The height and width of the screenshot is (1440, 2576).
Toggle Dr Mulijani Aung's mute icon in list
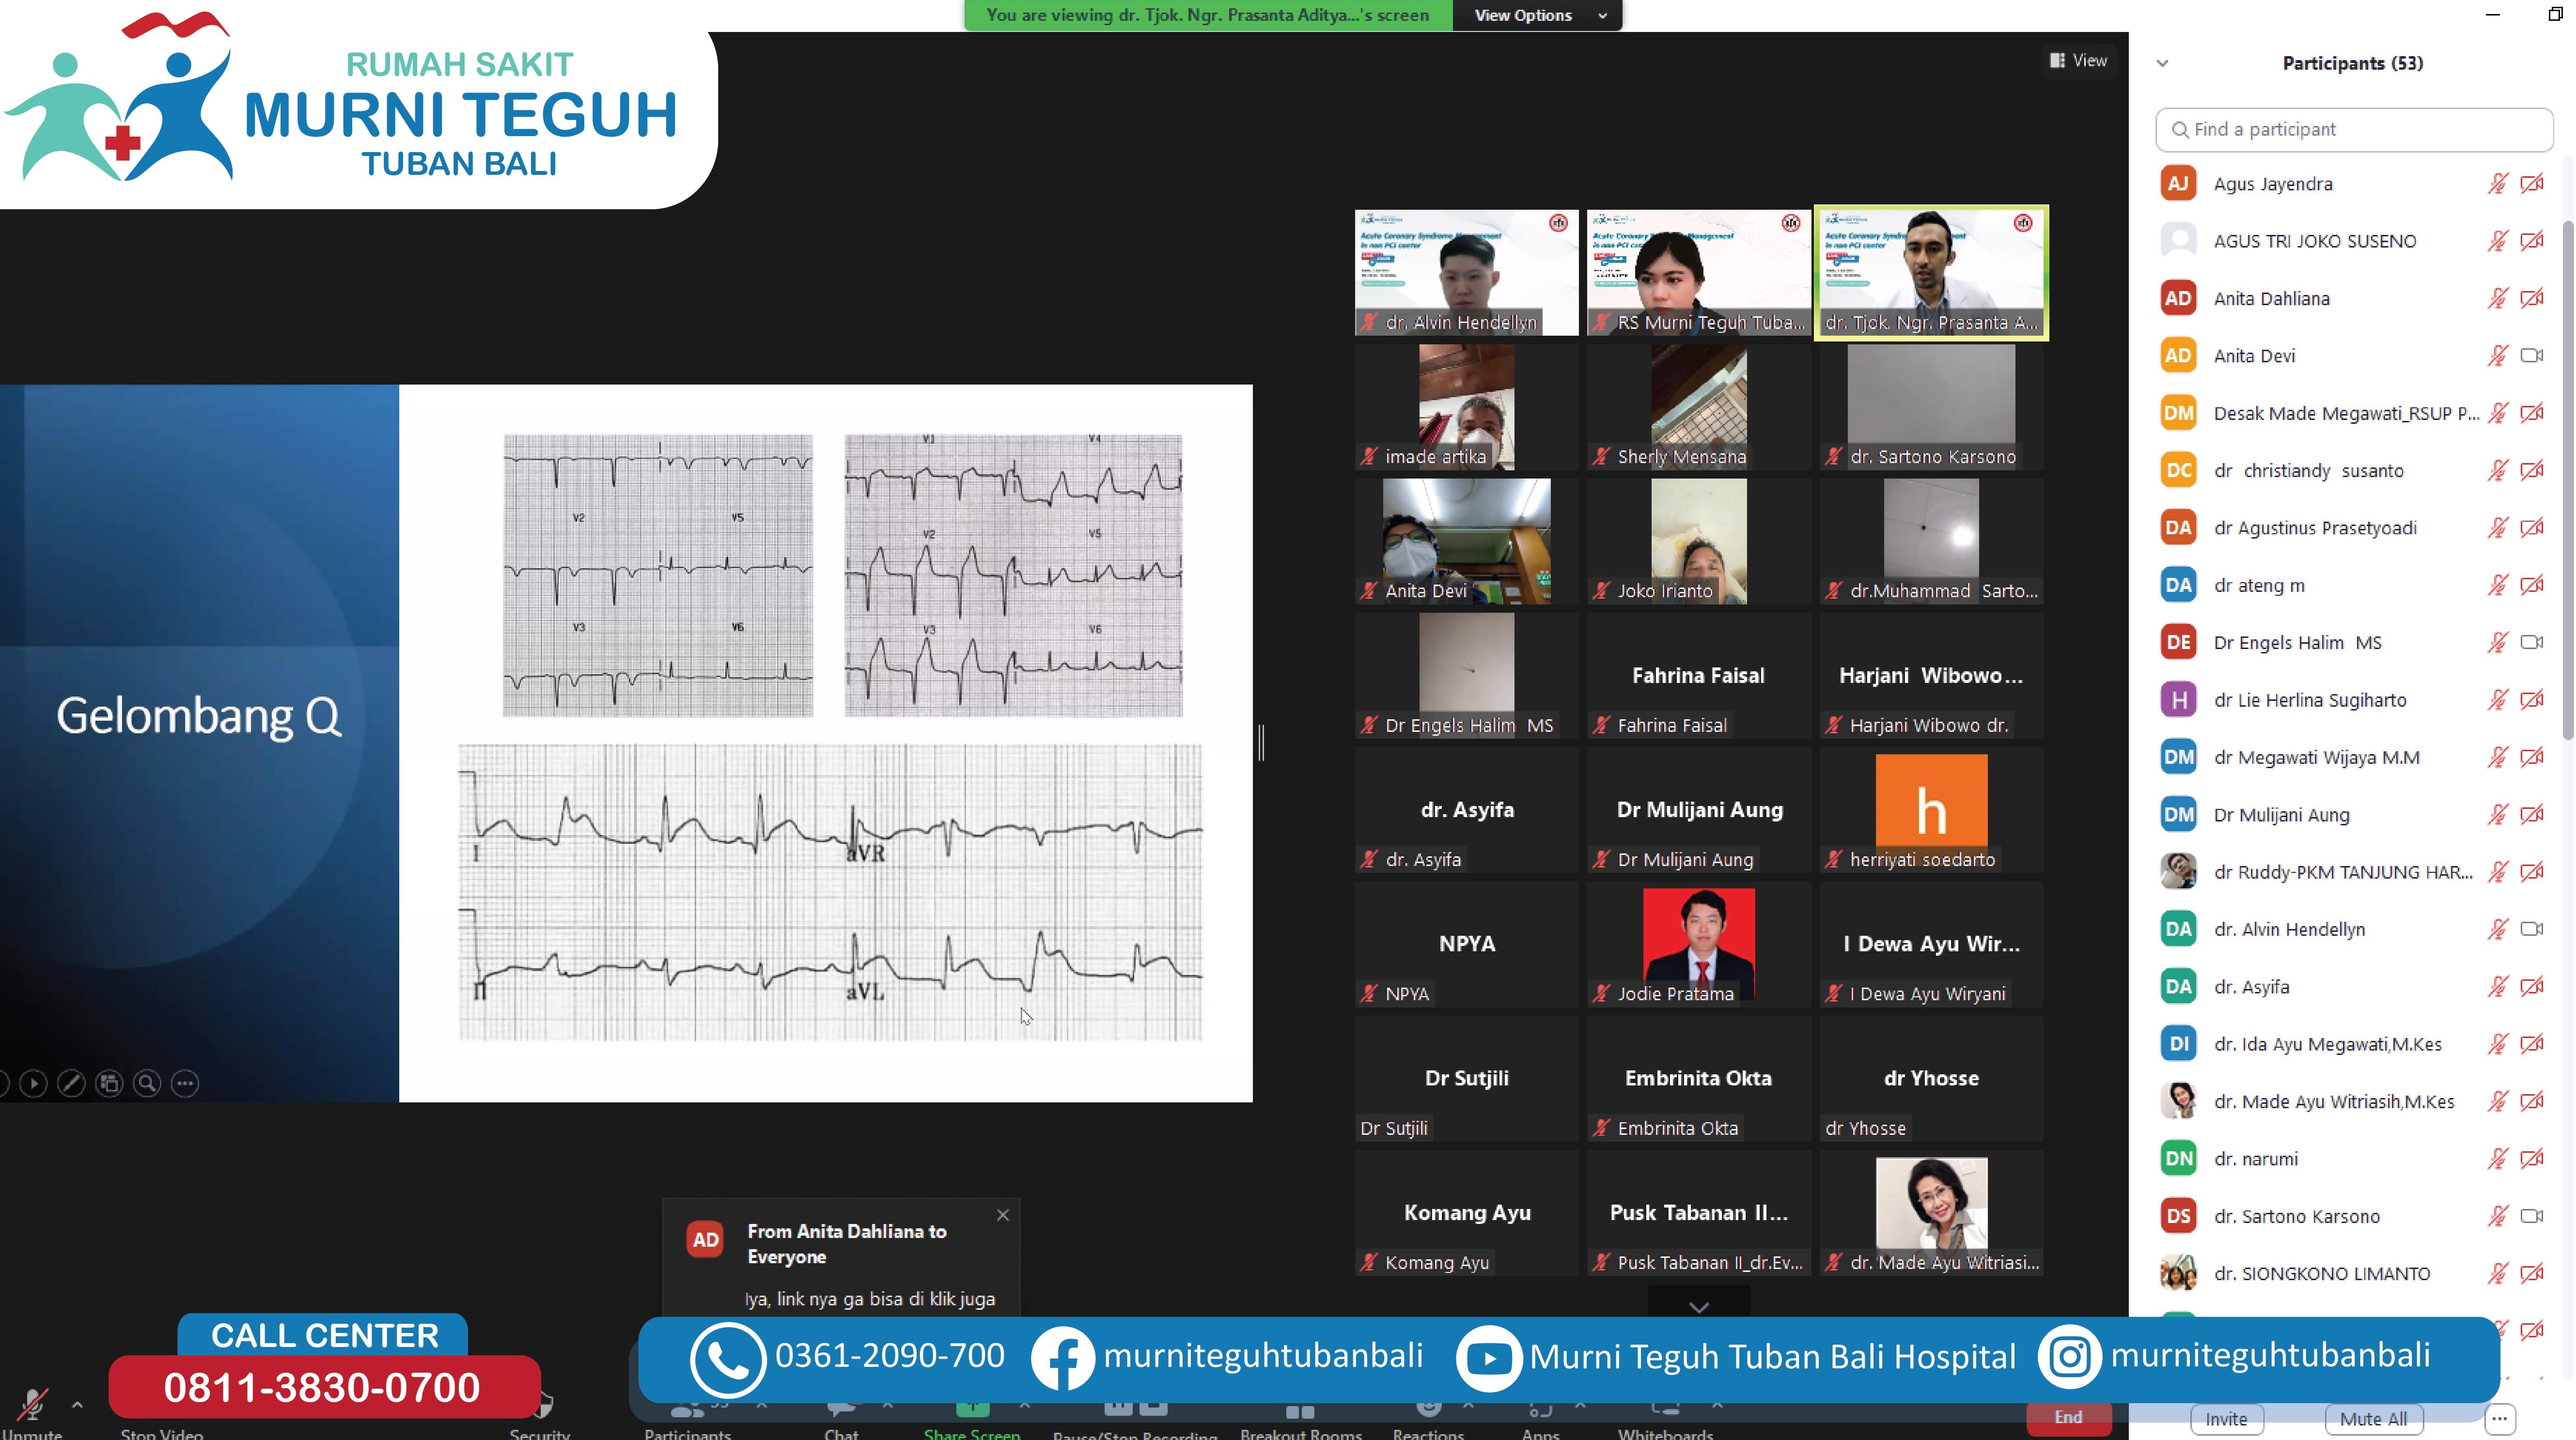click(2497, 814)
